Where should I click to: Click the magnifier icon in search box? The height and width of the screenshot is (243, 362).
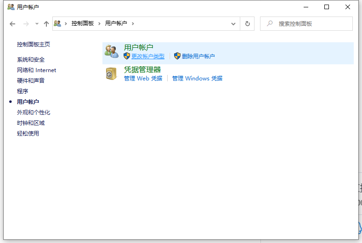point(270,23)
